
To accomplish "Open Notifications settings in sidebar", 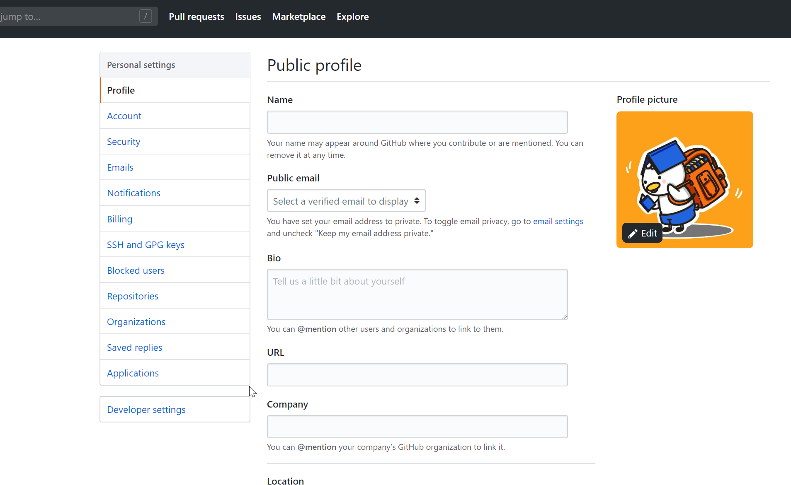I will 175,193.
